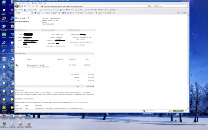
Task: Follow the punchstock.com hyperlink
Action: (x=79, y=102)
